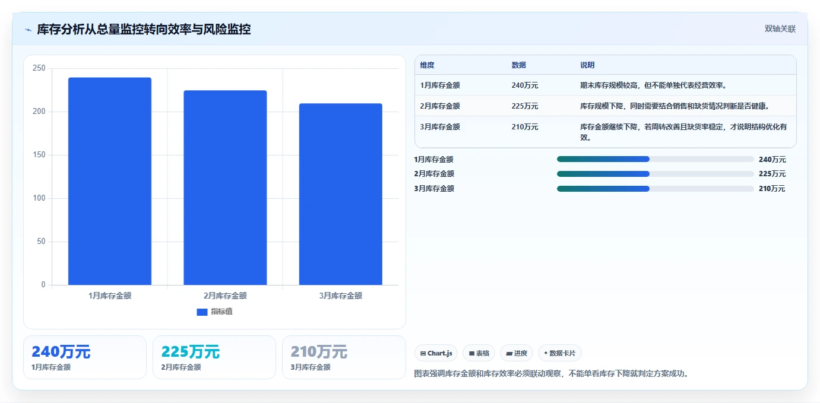
Task: Click the 1月库存金额 label in progress list
Action: (x=433, y=159)
